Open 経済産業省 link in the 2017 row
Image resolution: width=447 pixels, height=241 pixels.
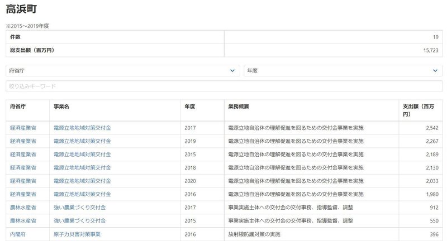[x=23, y=128]
